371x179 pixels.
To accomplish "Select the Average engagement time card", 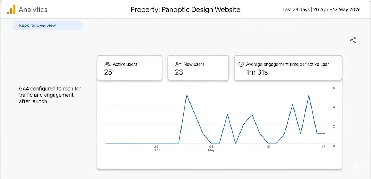I will point(288,68).
